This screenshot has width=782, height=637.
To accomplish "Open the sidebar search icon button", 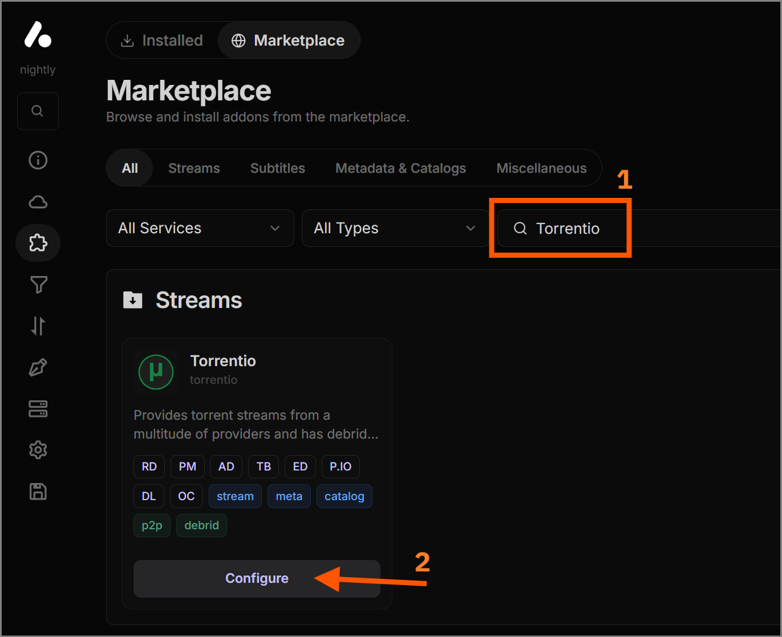I will [38, 111].
